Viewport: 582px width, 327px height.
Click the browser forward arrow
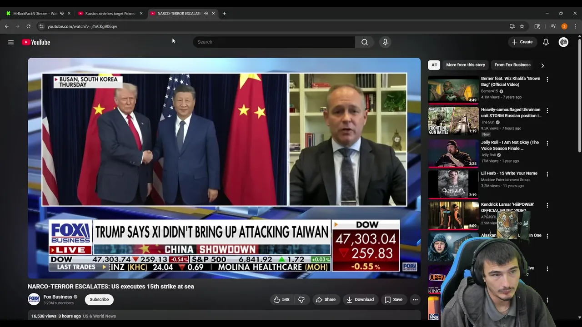point(18,26)
